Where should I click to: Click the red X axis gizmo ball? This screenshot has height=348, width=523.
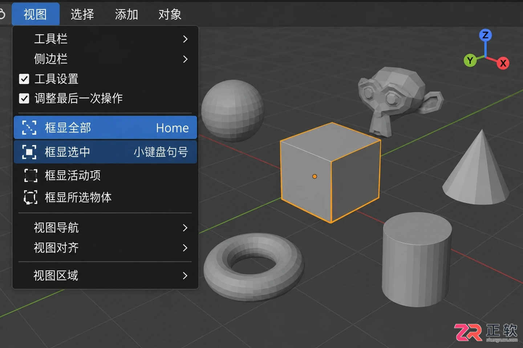503,63
